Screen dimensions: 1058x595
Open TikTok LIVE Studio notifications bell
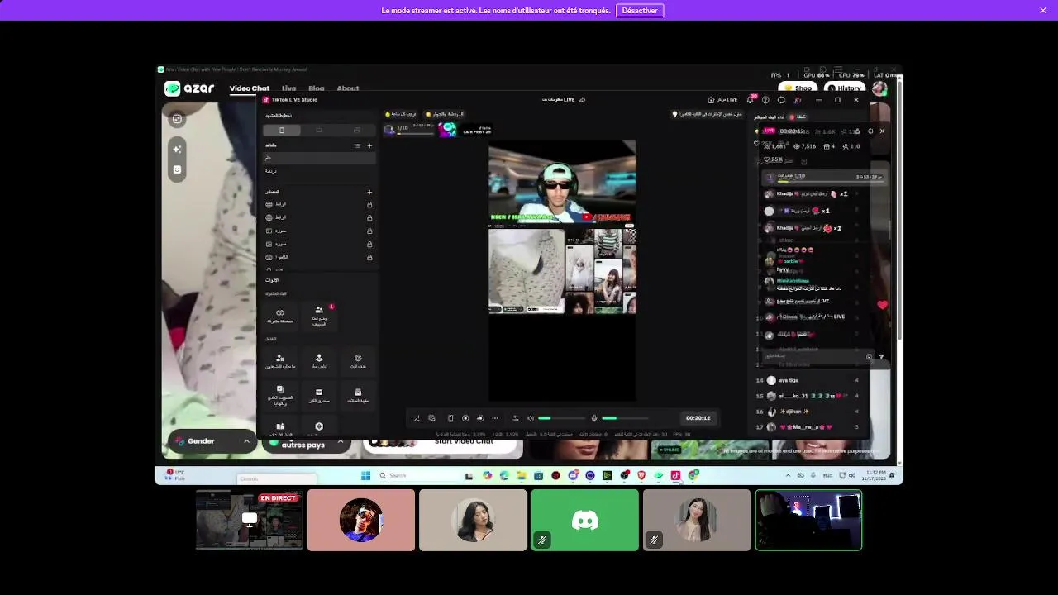(751, 100)
